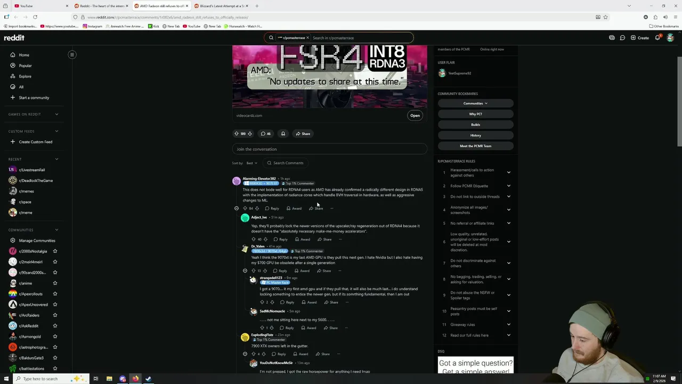Reply to Adject_ive's comment
The width and height of the screenshot is (682, 384).
[x=280, y=239]
